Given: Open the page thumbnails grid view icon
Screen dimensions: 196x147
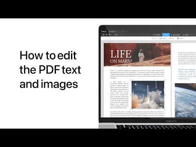Looking at the screenshot, I should point(107,35).
